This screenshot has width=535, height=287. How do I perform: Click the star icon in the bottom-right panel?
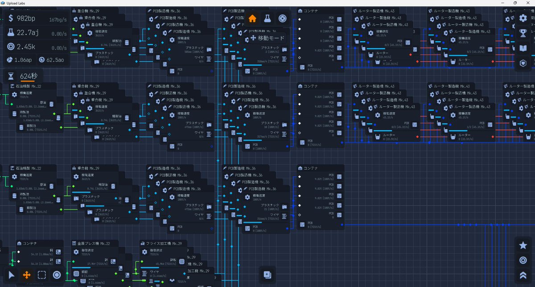coord(523,245)
